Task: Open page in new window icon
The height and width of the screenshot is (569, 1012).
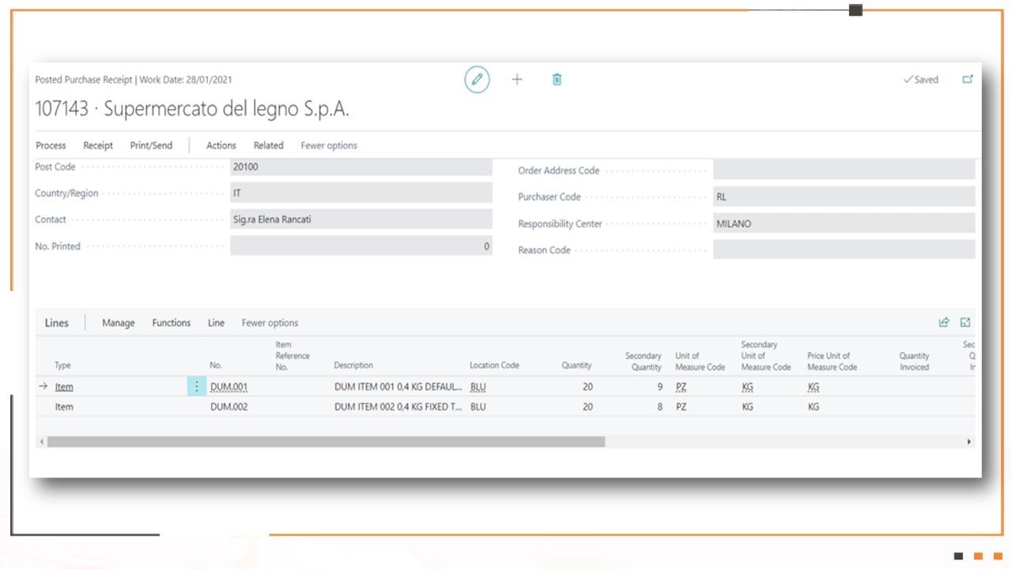Action: (x=967, y=79)
